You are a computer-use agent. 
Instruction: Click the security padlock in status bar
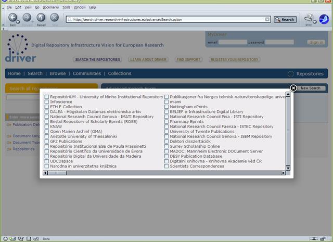click(323, 239)
